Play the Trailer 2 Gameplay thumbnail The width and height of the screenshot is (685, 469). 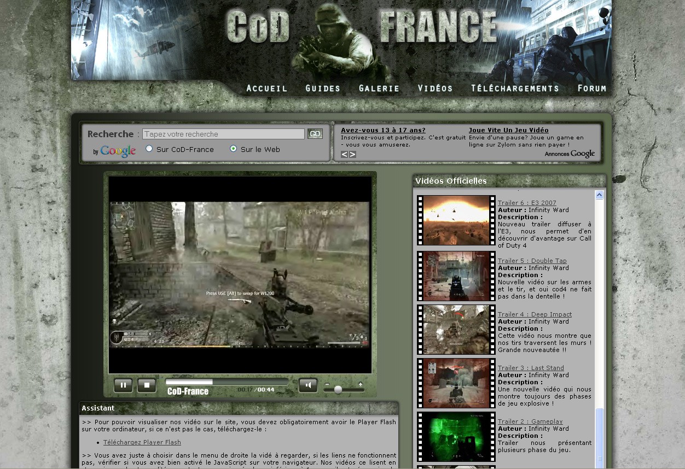[x=456, y=437]
